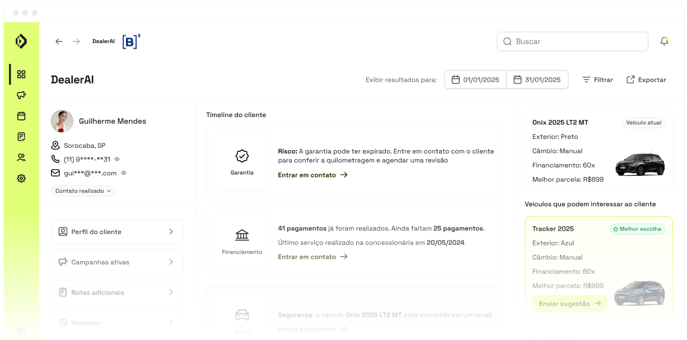687x340 pixels.
Task: Open the settings gear sidebar icon
Action: 21,179
